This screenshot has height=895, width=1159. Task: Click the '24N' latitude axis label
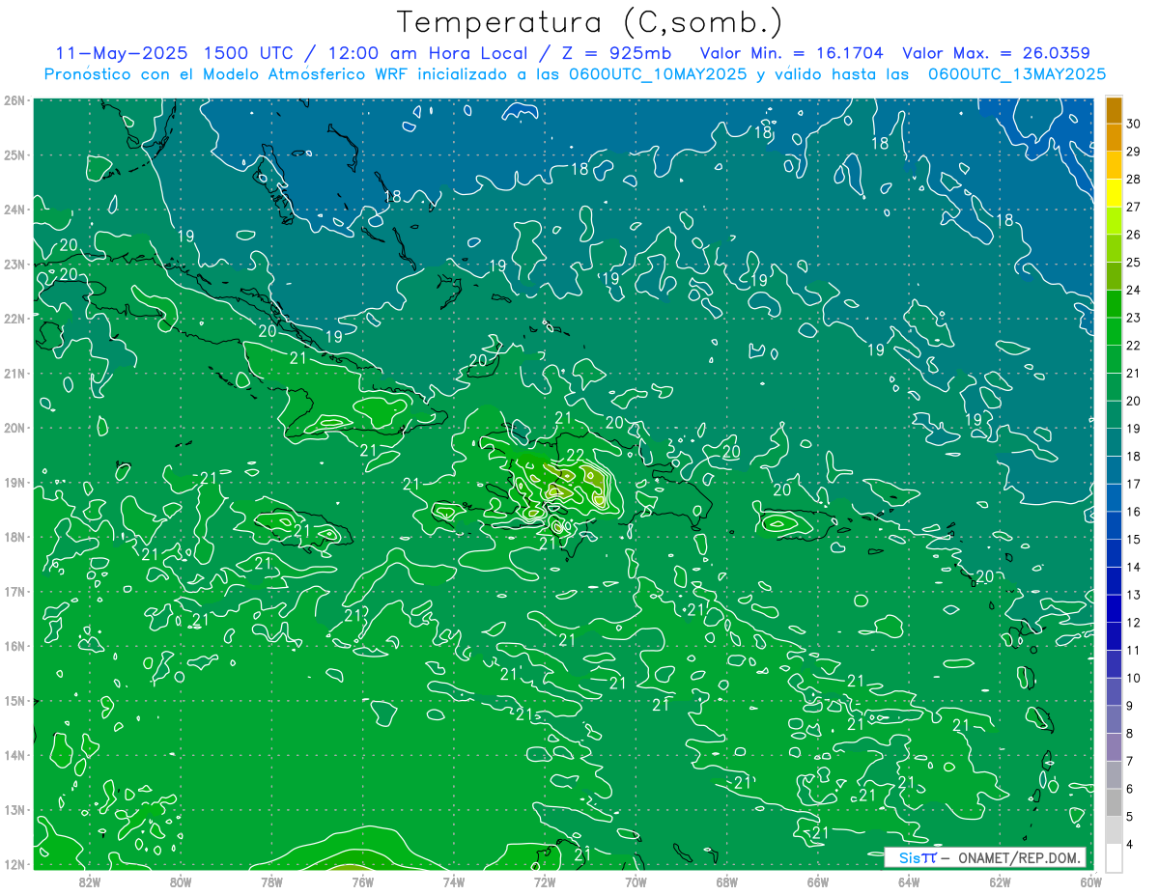pos(14,210)
